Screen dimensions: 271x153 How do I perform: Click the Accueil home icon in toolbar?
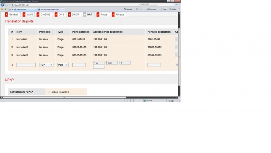tap(125, 9)
